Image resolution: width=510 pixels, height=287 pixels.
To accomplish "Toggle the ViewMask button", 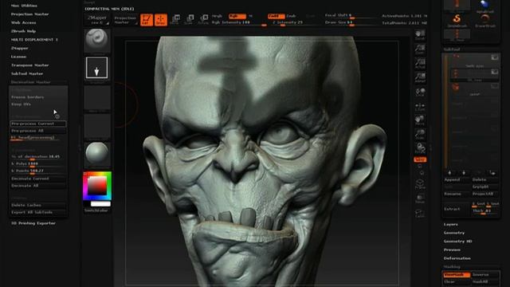I will pyautogui.click(x=457, y=275).
